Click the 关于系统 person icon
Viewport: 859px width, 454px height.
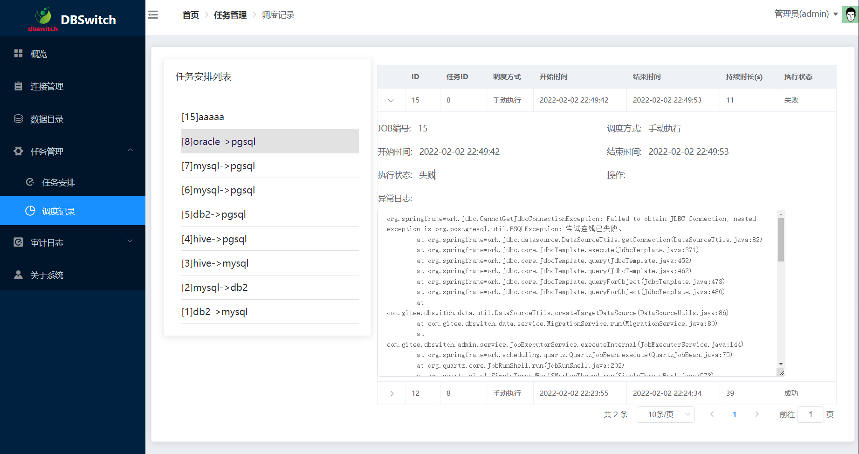pos(18,275)
